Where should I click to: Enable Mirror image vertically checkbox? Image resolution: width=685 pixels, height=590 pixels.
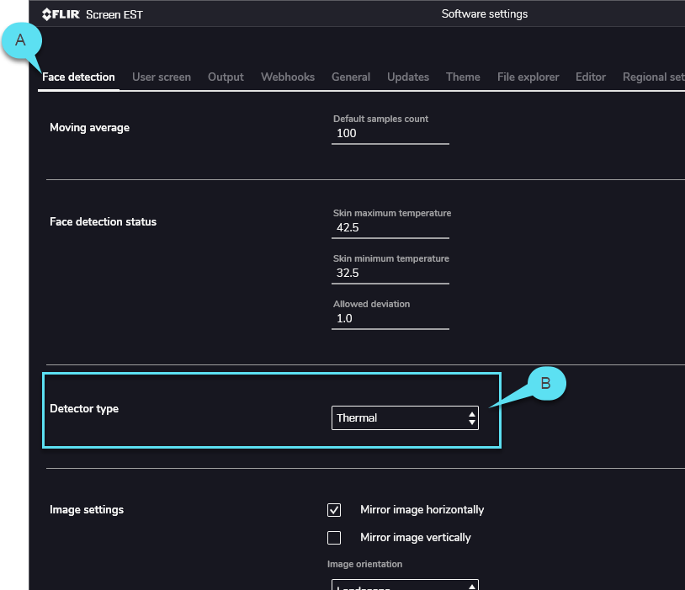334,538
